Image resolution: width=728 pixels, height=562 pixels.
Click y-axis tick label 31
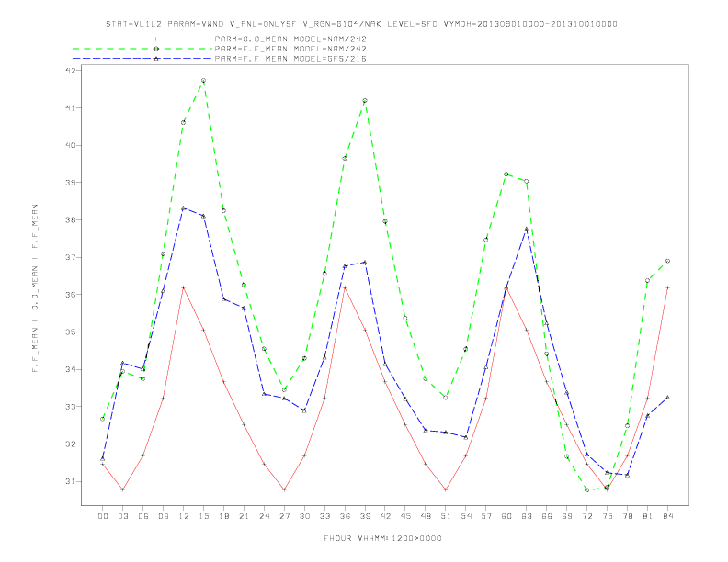(x=71, y=481)
